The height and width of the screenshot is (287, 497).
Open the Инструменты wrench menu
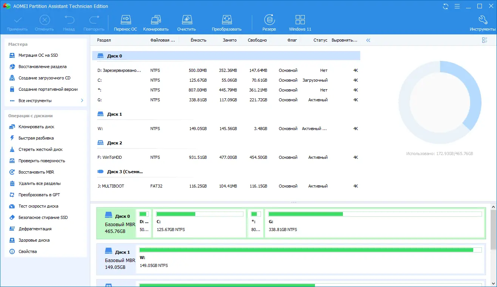(x=483, y=23)
